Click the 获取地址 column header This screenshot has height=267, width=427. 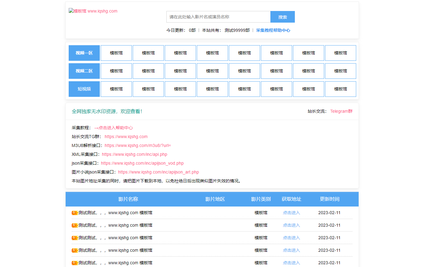[x=291, y=199]
